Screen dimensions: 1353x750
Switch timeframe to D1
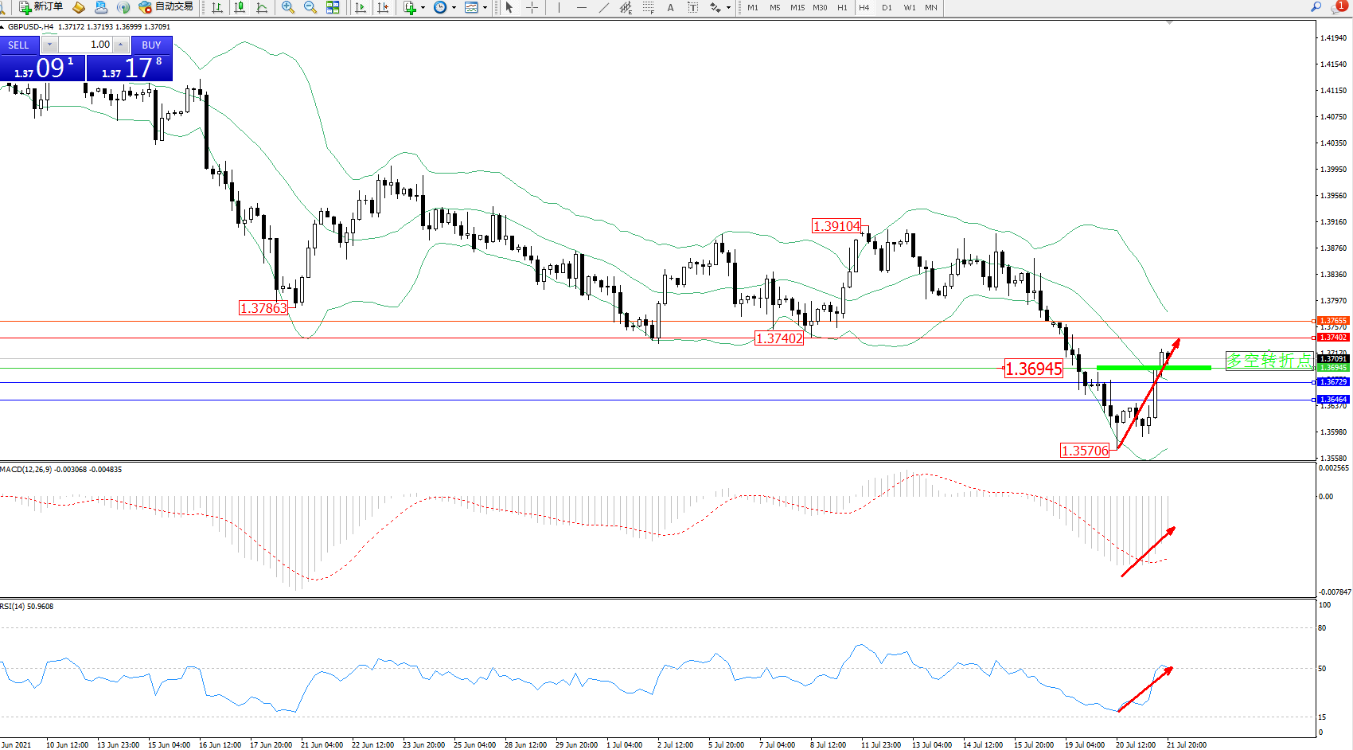point(887,7)
